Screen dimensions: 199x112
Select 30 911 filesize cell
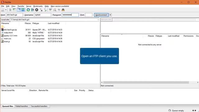[28, 30]
